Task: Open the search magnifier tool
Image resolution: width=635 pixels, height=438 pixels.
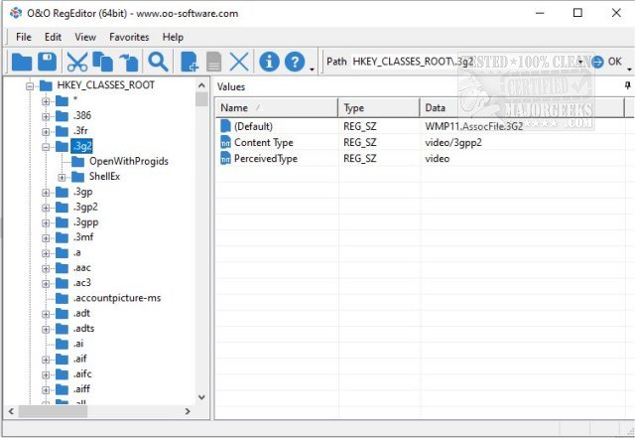Action: click(158, 62)
